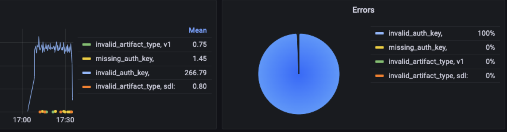Click yellow swatch for missing_auth_key in the Mean legend
The width and height of the screenshot is (507, 132).
87,59
